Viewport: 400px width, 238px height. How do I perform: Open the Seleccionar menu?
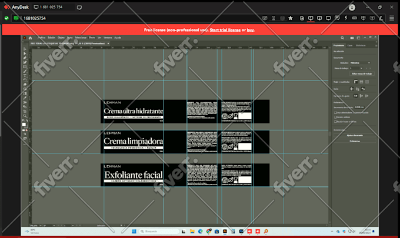click(x=81, y=38)
